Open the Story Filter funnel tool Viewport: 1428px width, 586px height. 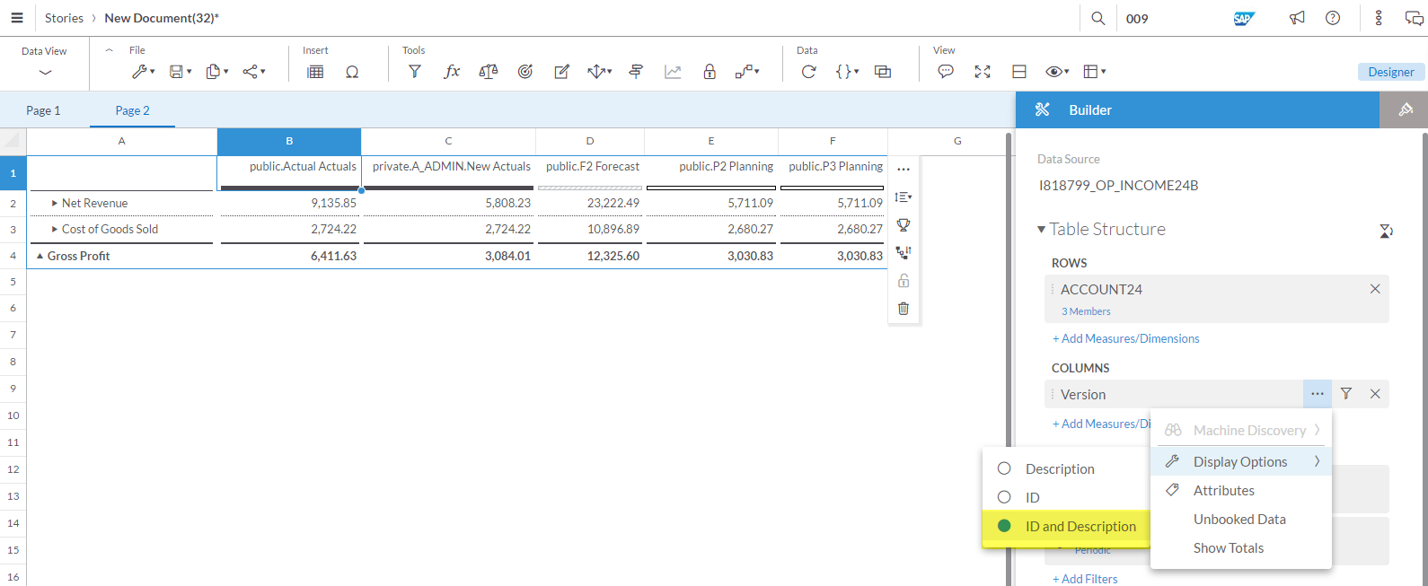(x=414, y=72)
